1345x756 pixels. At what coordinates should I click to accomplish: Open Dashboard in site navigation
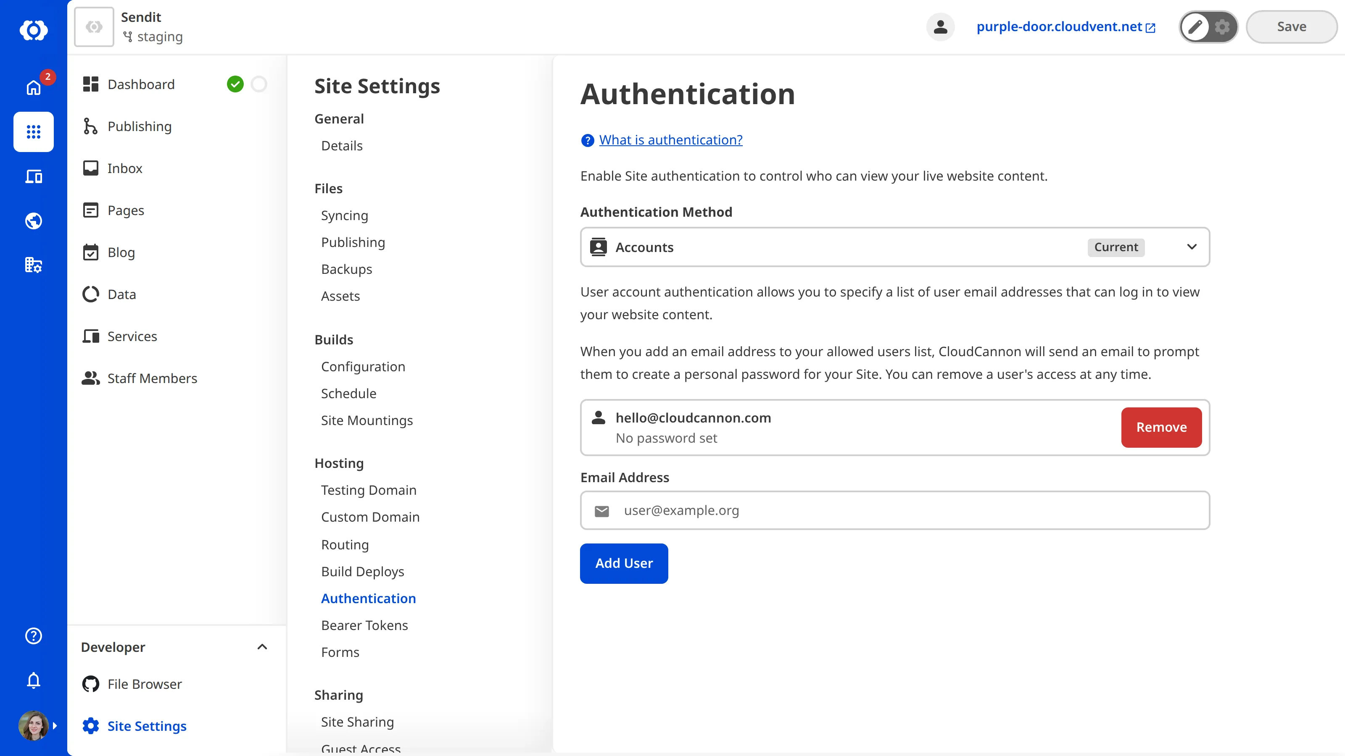point(141,84)
